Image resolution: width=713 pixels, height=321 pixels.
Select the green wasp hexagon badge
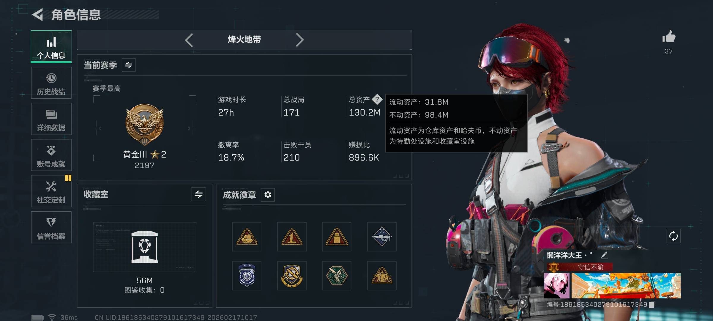pyautogui.click(x=337, y=276)
